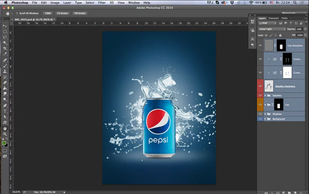Screen dimensions: 309x194
Task: Click the Fit Screen button
Action: [62, 14]
